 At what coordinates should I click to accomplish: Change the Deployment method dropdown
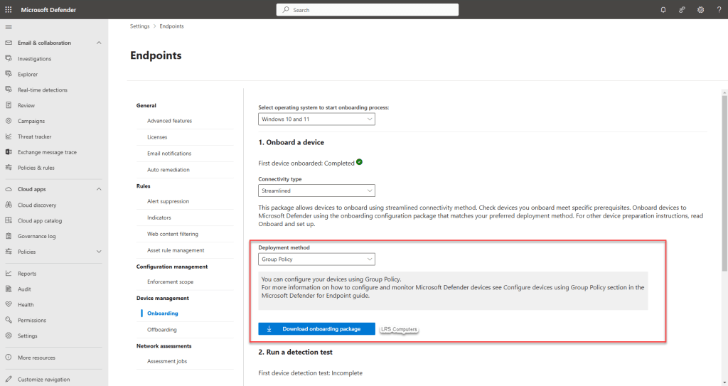316,259
